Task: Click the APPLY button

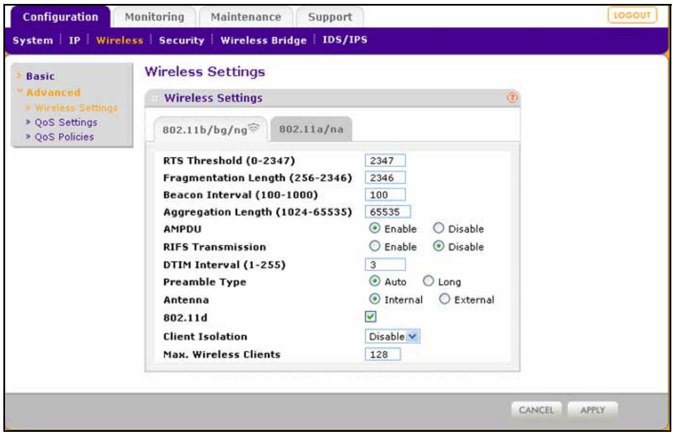Action: coord(592,411)
